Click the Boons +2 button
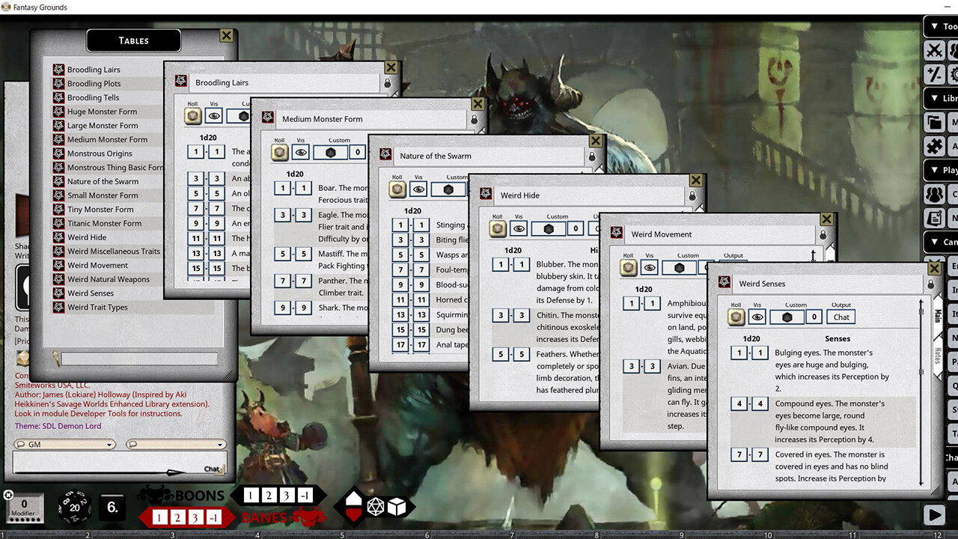The height and width of the screenshot is (539, 958). click(x=269, y=495)
